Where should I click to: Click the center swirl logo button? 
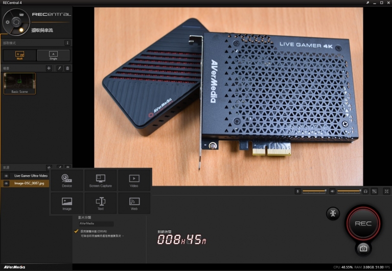coord(16,22)
